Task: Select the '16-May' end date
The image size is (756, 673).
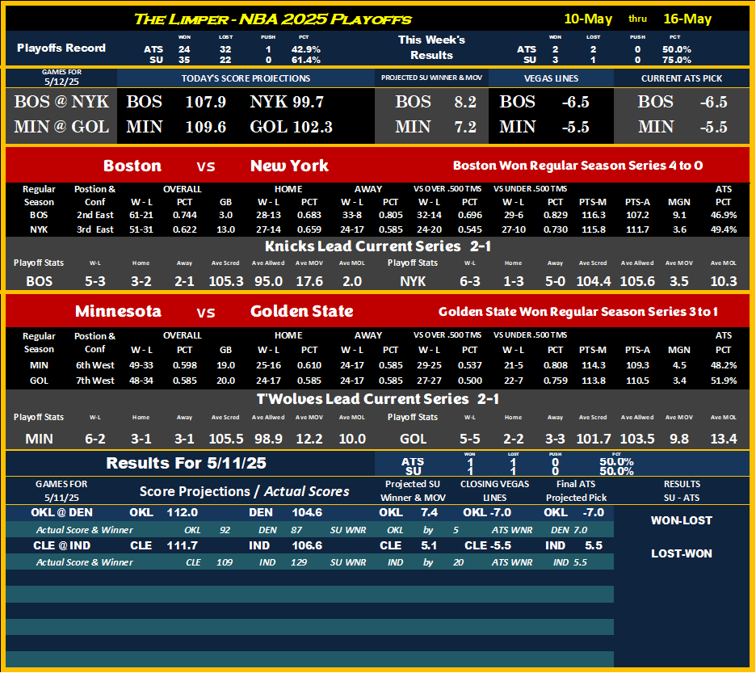Action: tap(687, 19)
